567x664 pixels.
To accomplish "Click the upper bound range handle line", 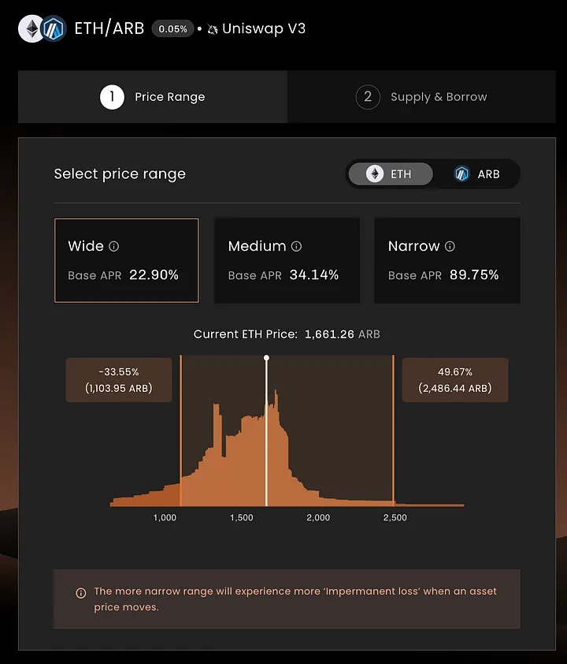I will (393, 431).
